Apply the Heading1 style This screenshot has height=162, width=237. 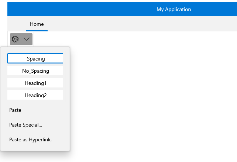tap(35, 83)
